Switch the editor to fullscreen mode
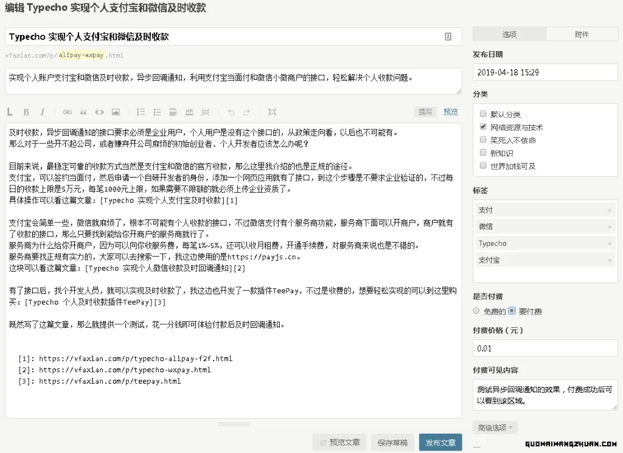623x453 pixels. (272, 112)
